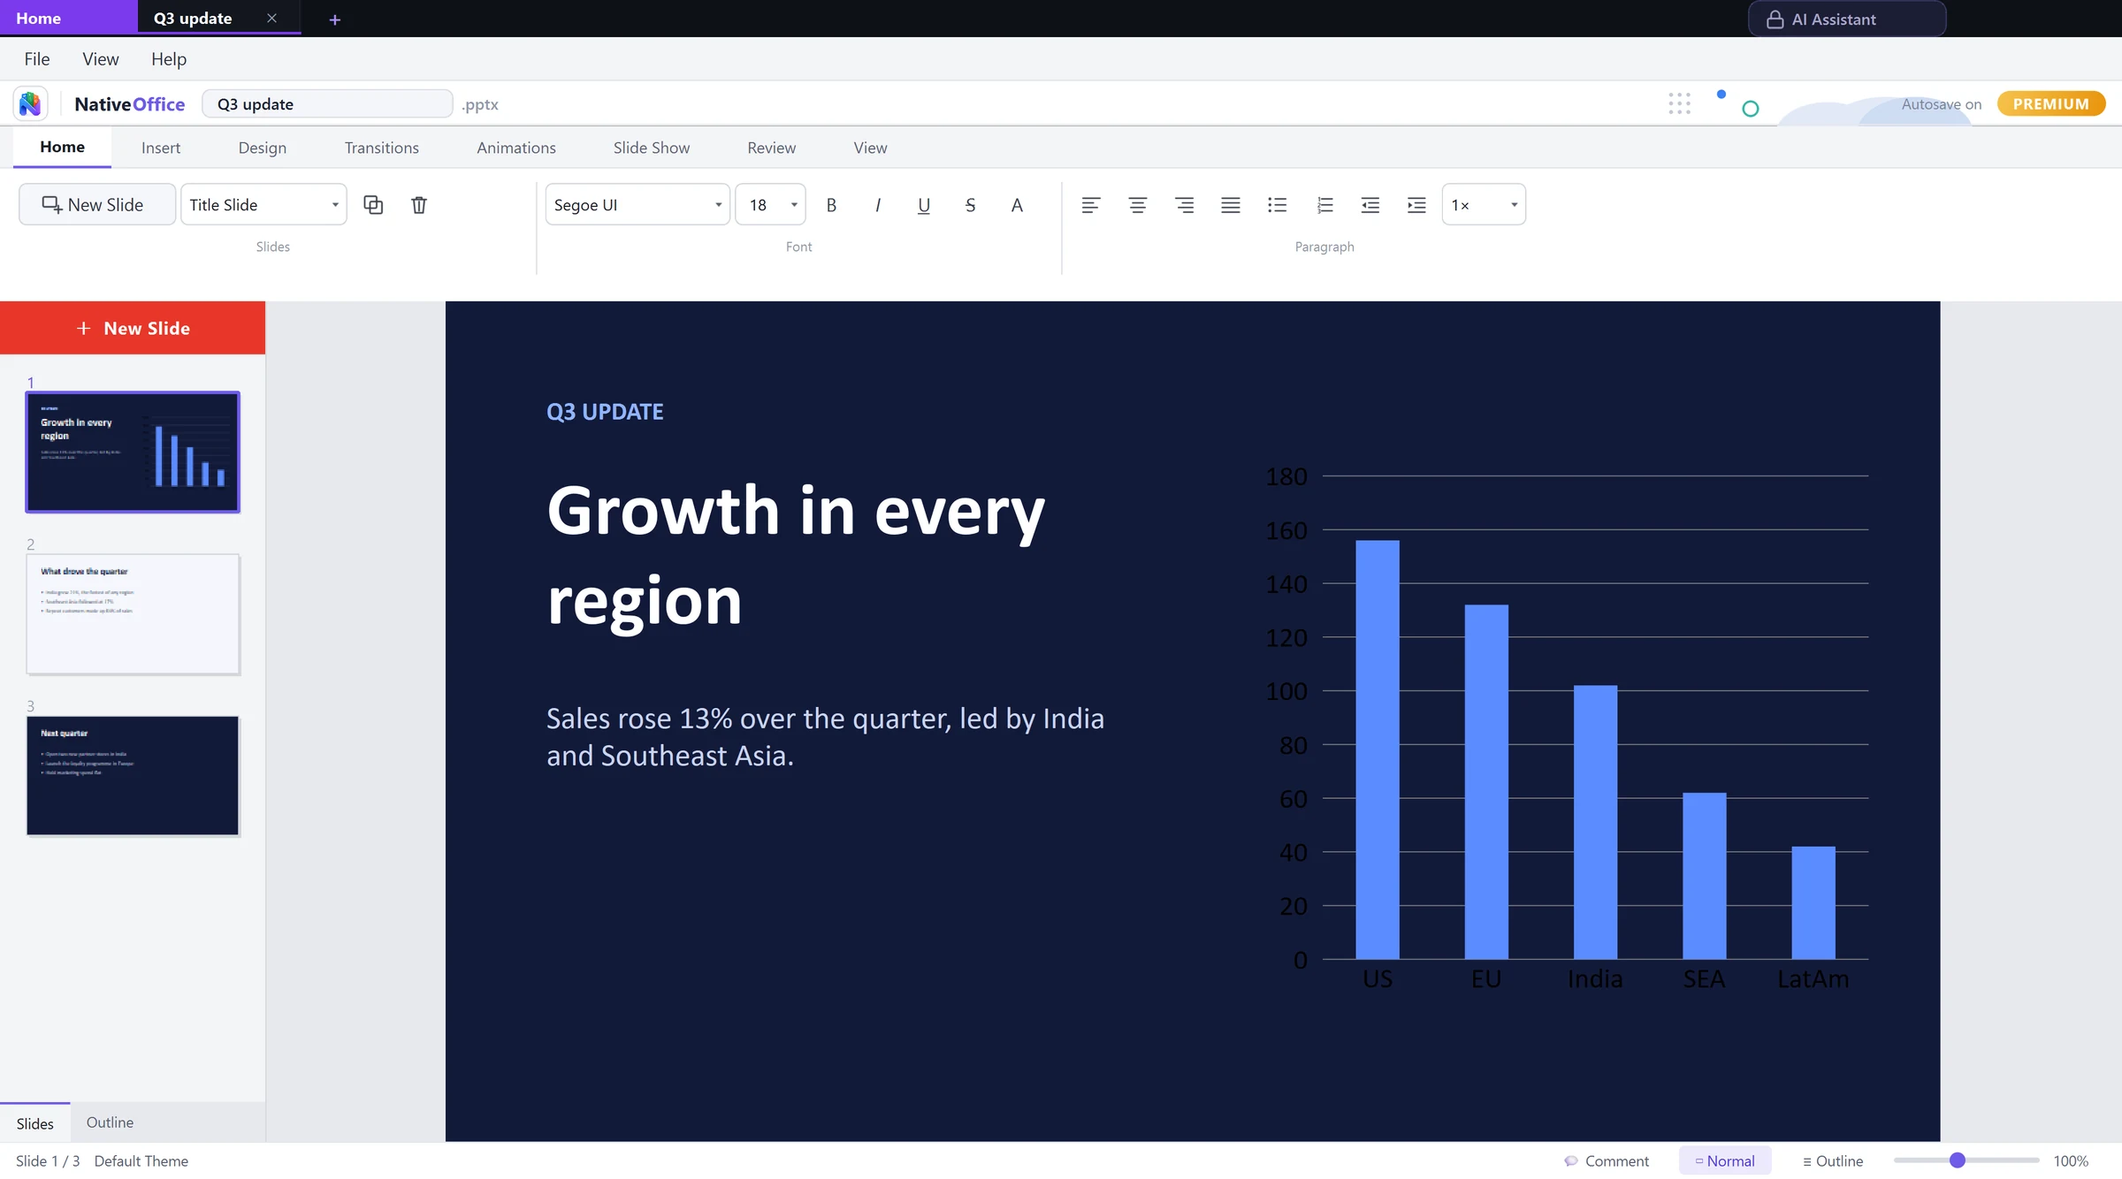The width and height of the screenshot is (2122, 1179).
Task: Open the apps grid icon
Action: [x=1679, y=103]
